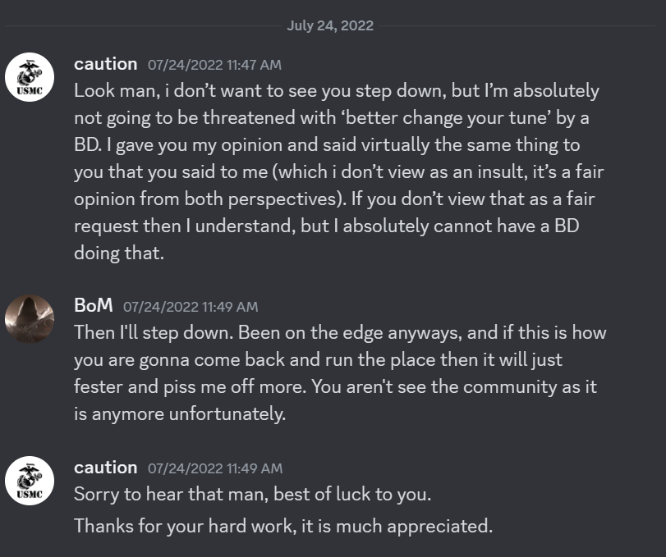The height and width of the screenshot is (557, 666).
Task: Click the 11:49 AM timestamp next to BoM
Action: pyautogui.click(x=191, y=307)
